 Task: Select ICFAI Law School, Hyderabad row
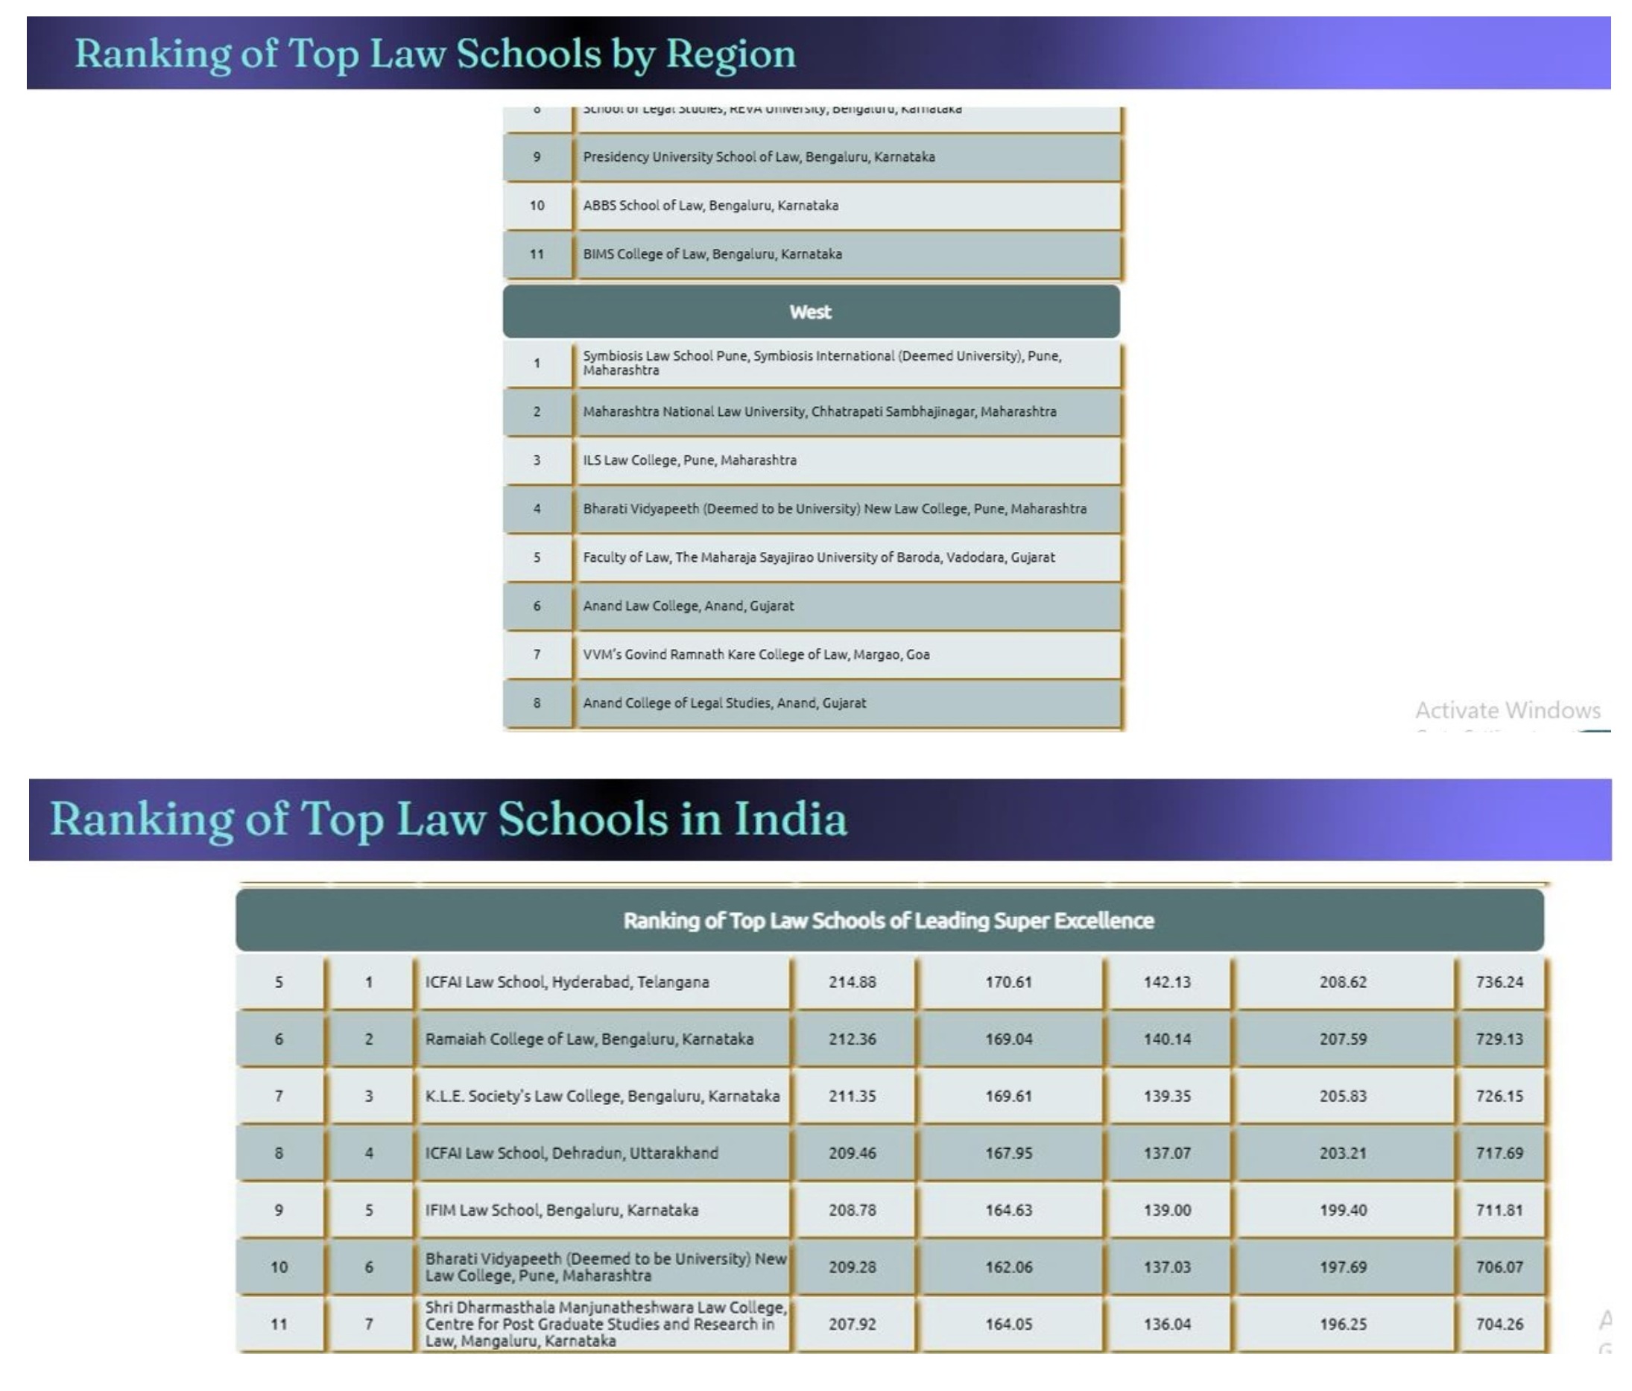[566, 982]
